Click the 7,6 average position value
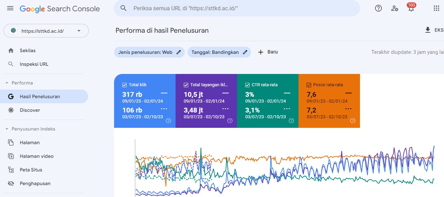 311,94
